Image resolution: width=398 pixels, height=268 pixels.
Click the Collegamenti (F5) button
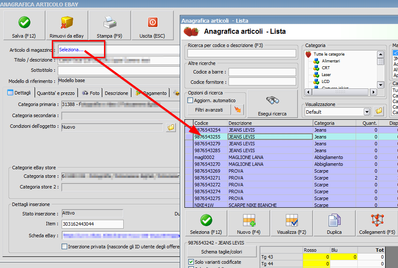point(377,224)
